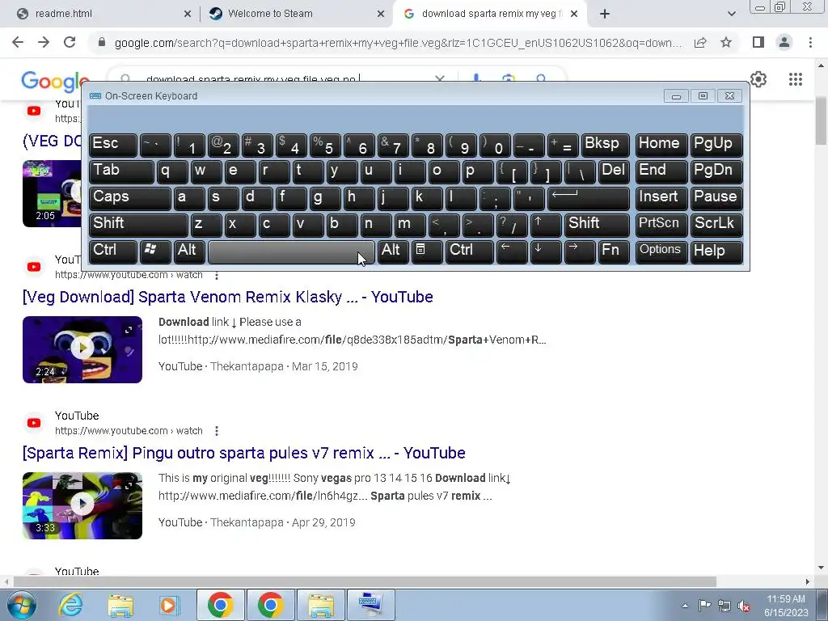Click the vertical scrollbar thumb
The height and width of the screenshot is (621, 828).
tap(821, 120)
